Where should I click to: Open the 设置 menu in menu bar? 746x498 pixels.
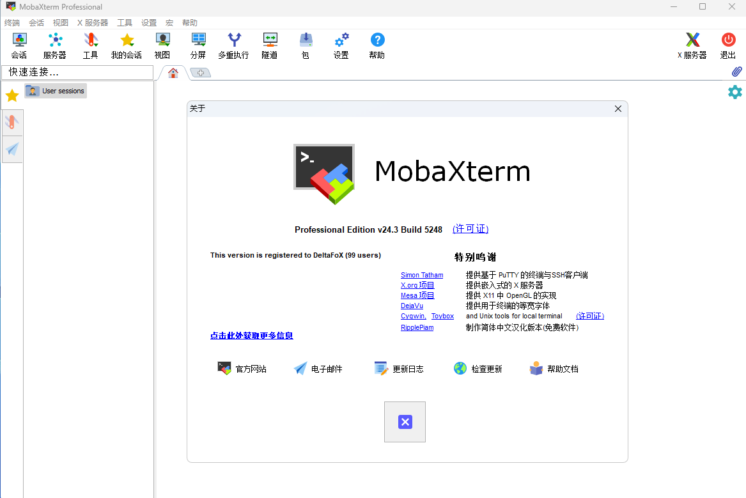[x=149, y=23]
